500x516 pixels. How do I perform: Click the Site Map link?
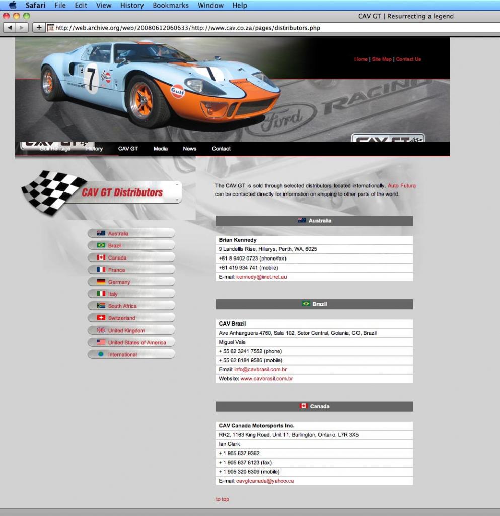click(x=382, y=59)
